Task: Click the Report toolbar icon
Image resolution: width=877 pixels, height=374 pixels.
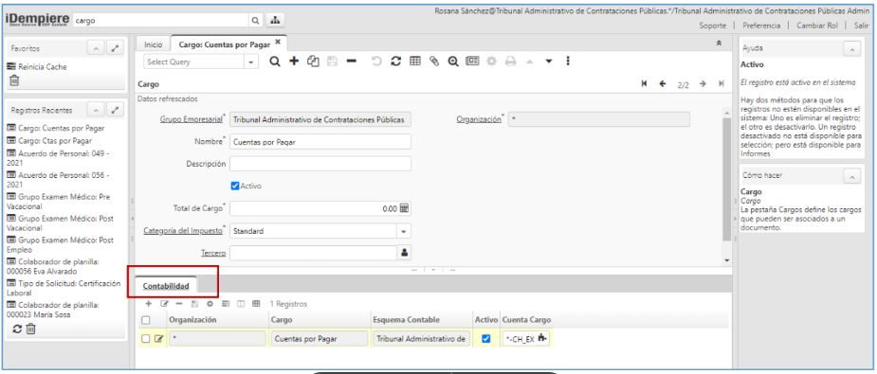Action: (x=472, y=62)
